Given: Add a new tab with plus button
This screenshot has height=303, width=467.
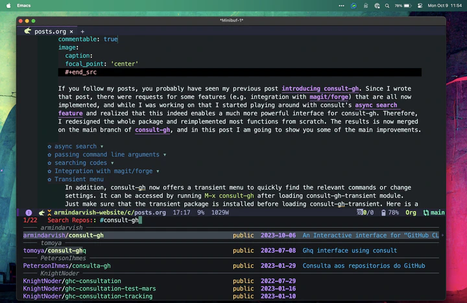Looking at the screenshot, I should [x=82, y=32].
